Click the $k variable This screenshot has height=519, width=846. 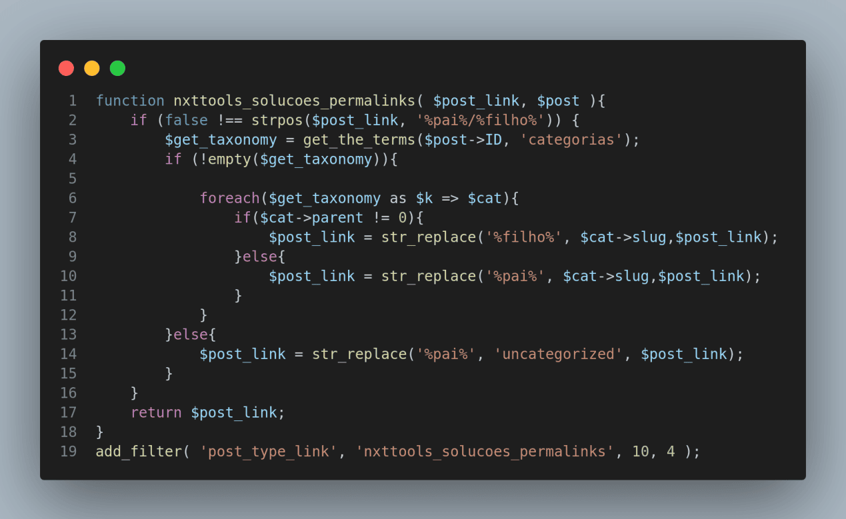pyautogui.click(x=425, y=198)
